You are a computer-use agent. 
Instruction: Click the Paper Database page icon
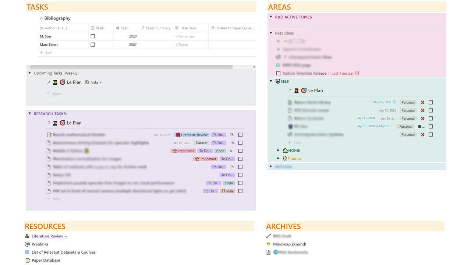click(27, 261)
